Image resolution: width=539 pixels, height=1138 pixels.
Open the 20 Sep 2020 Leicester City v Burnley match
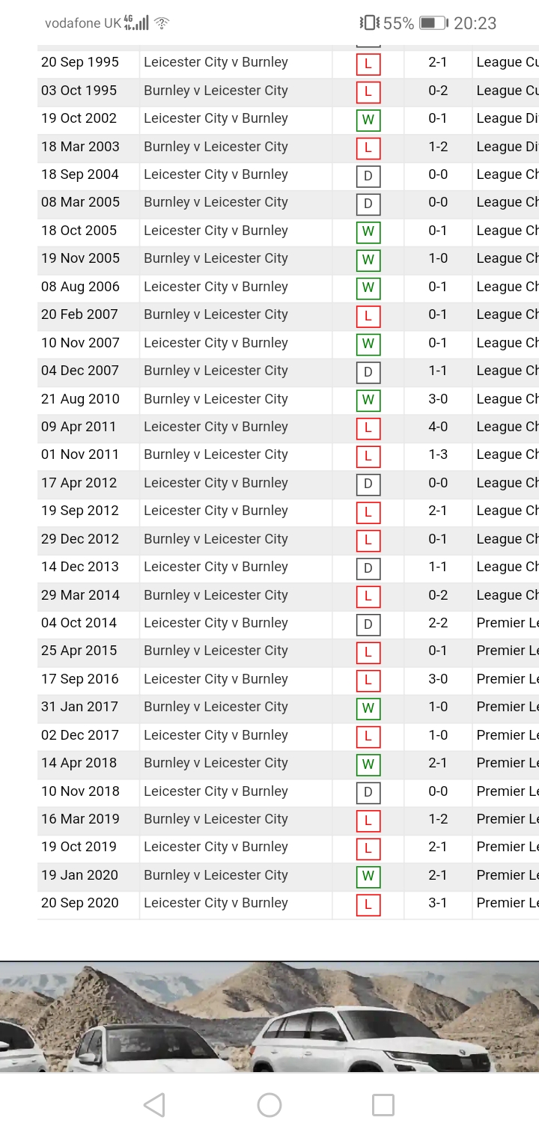click(216, 903)
